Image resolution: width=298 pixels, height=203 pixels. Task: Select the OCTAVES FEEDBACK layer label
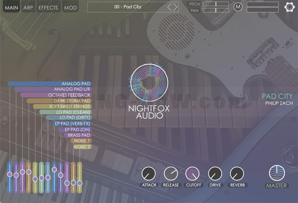pyautogui.click(x=56, y=95)
